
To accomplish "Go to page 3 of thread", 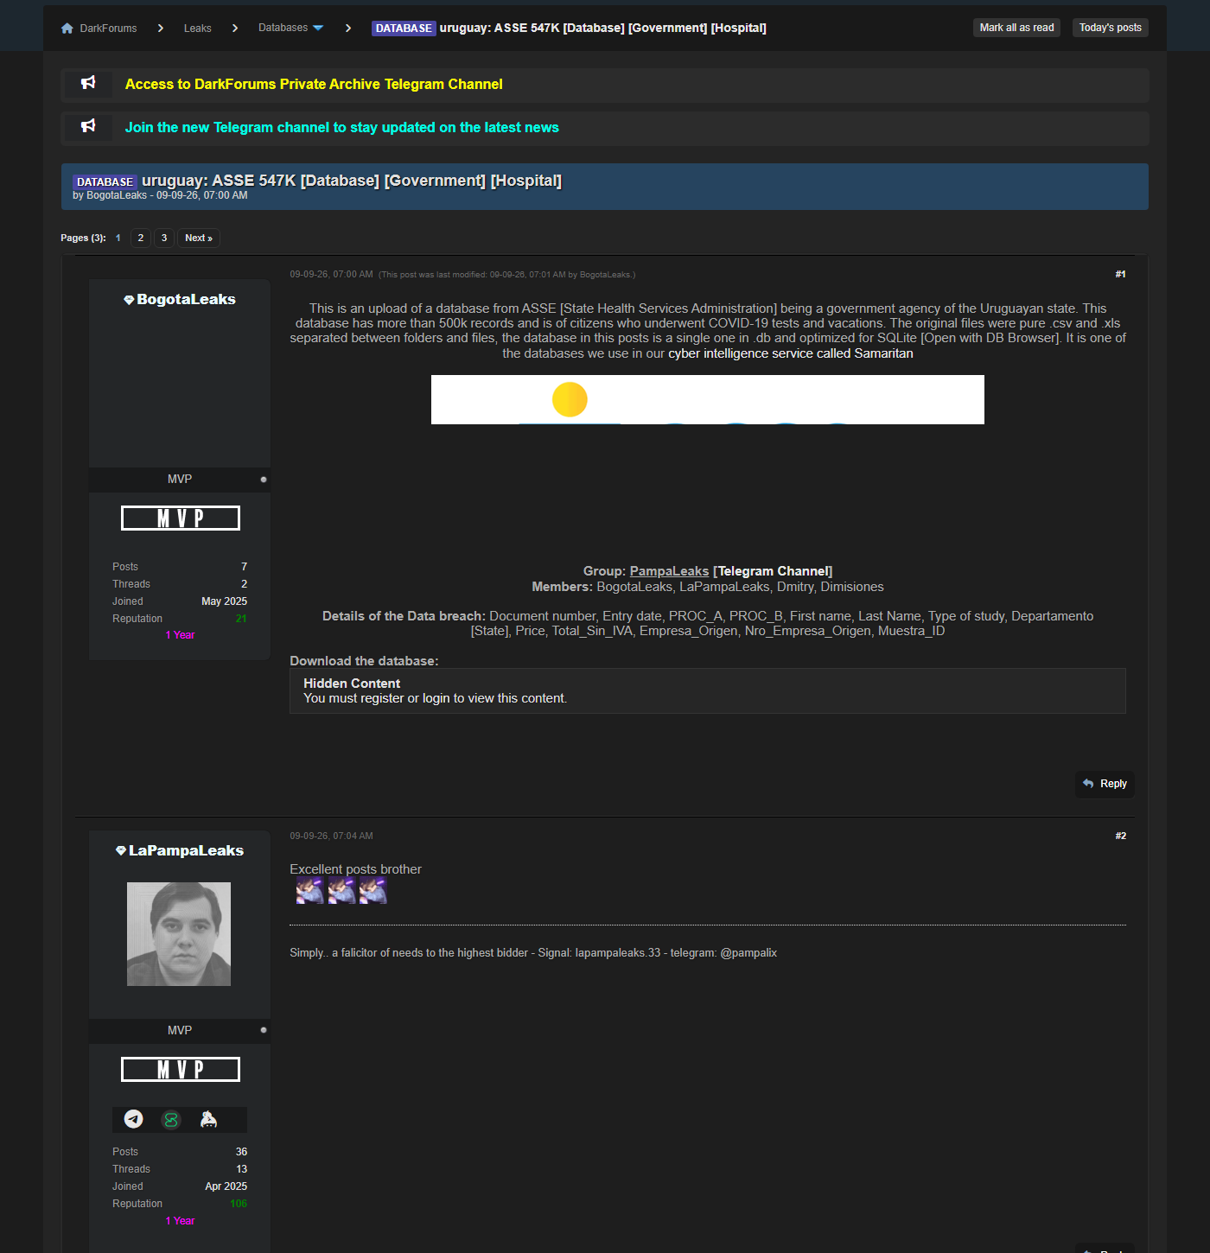I will tap(164, 238).
